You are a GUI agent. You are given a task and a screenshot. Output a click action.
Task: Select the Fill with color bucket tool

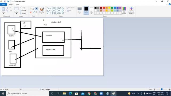(33, 9)
